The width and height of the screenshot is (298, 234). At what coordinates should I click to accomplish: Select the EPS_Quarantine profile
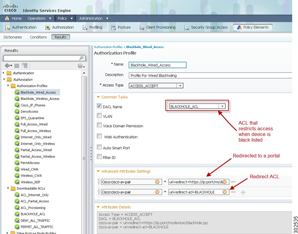click(x=33, y=118)
